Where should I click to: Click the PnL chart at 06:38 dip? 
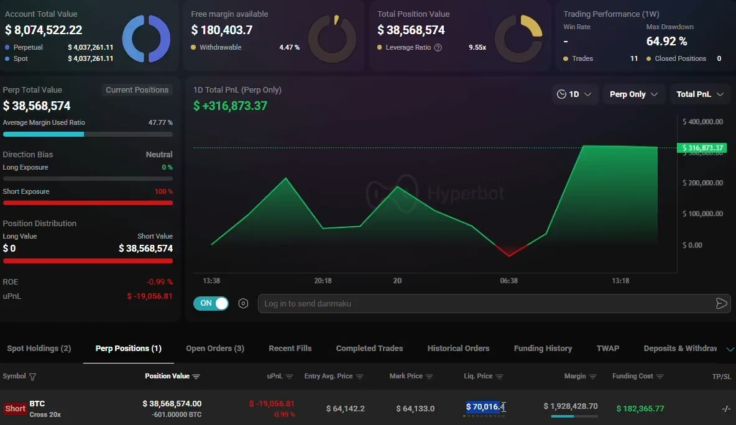(x=509, y=255)
